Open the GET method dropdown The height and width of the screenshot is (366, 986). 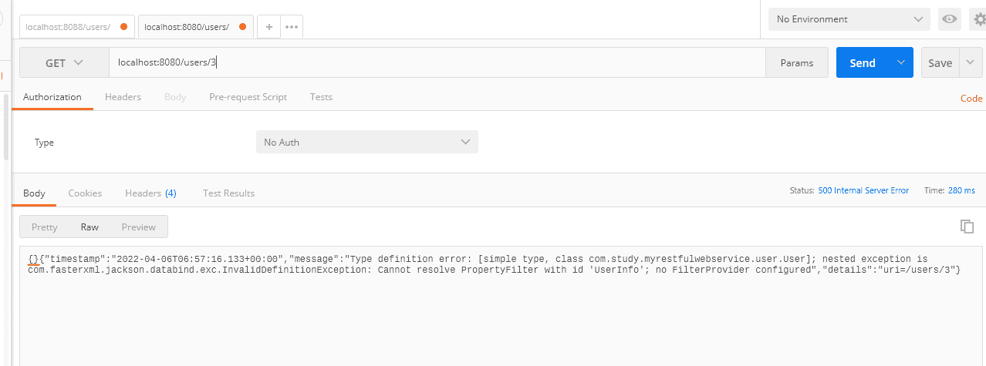[x=64, y=63]
